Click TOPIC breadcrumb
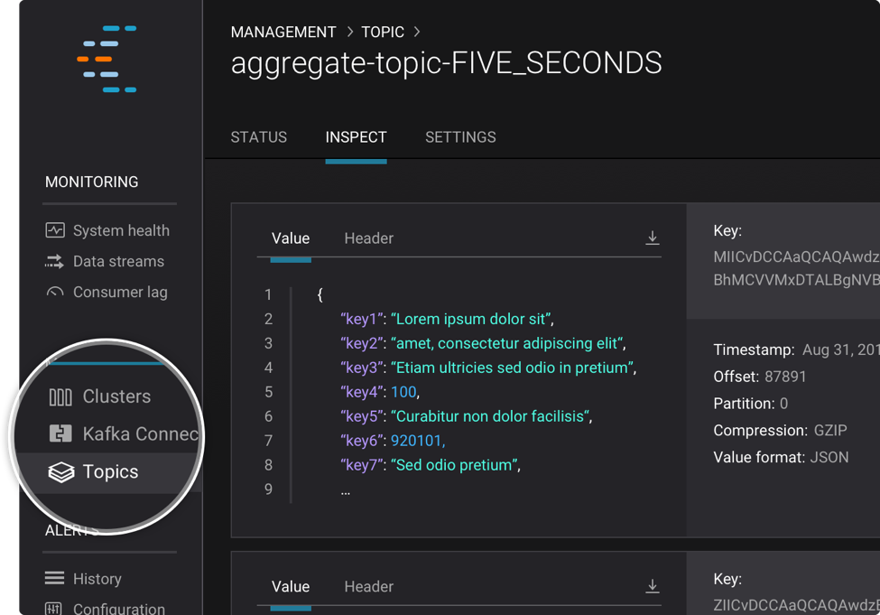 (x=383, y=32)
